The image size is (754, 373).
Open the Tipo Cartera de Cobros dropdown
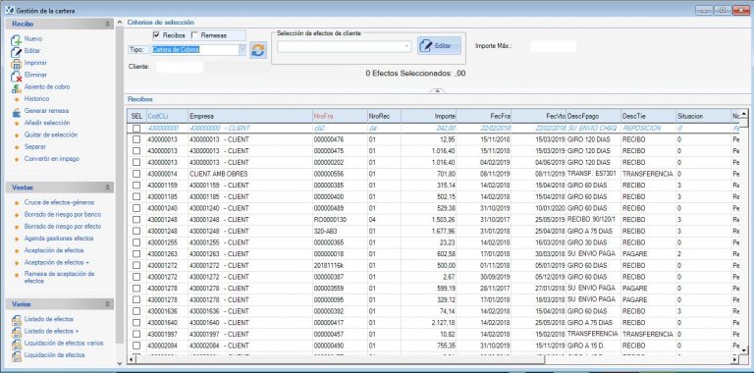[242, 49]
